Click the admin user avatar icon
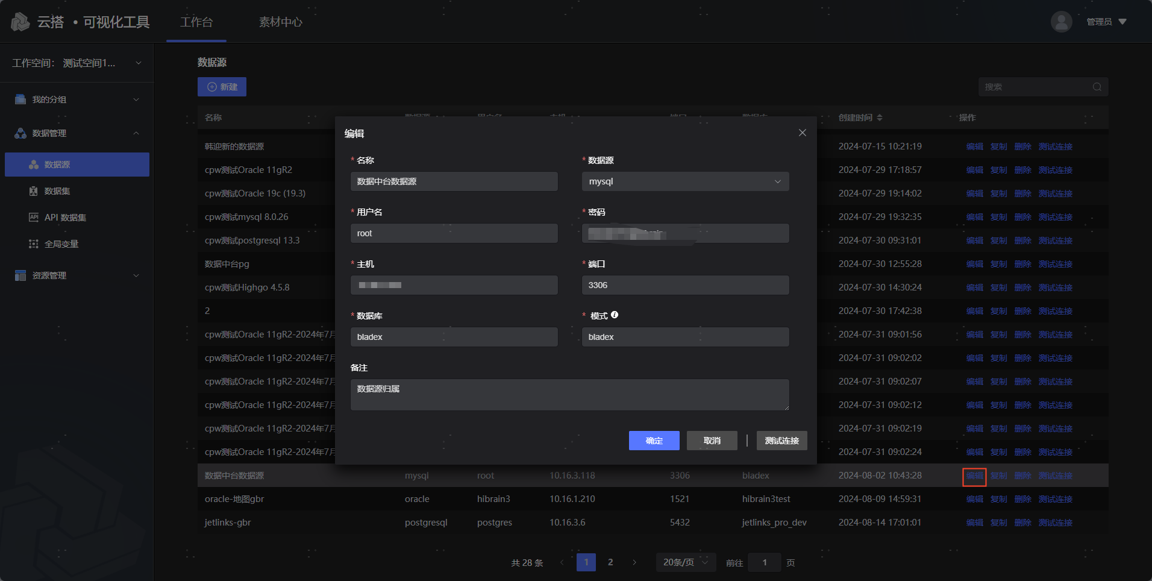This screenshot has width=1152, height=581. tap(1061, 22)
